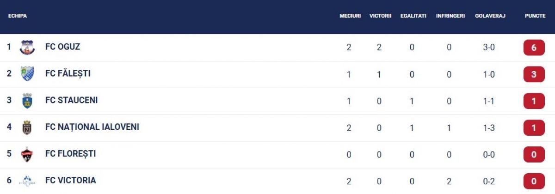This screenshot has width=555, height=194.
Task: Sort by the MECIURI column header
Action: click(x=350, y=16)
